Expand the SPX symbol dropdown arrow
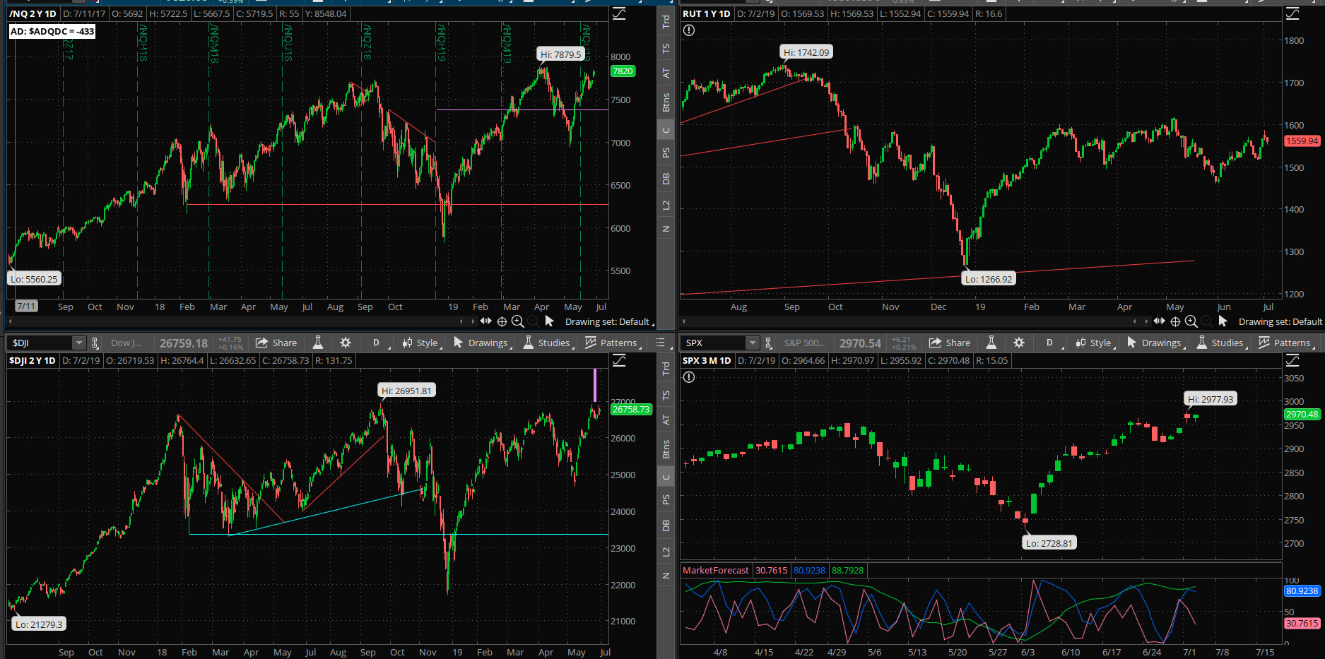This screenshot has width=1325, height=659. 752,343
